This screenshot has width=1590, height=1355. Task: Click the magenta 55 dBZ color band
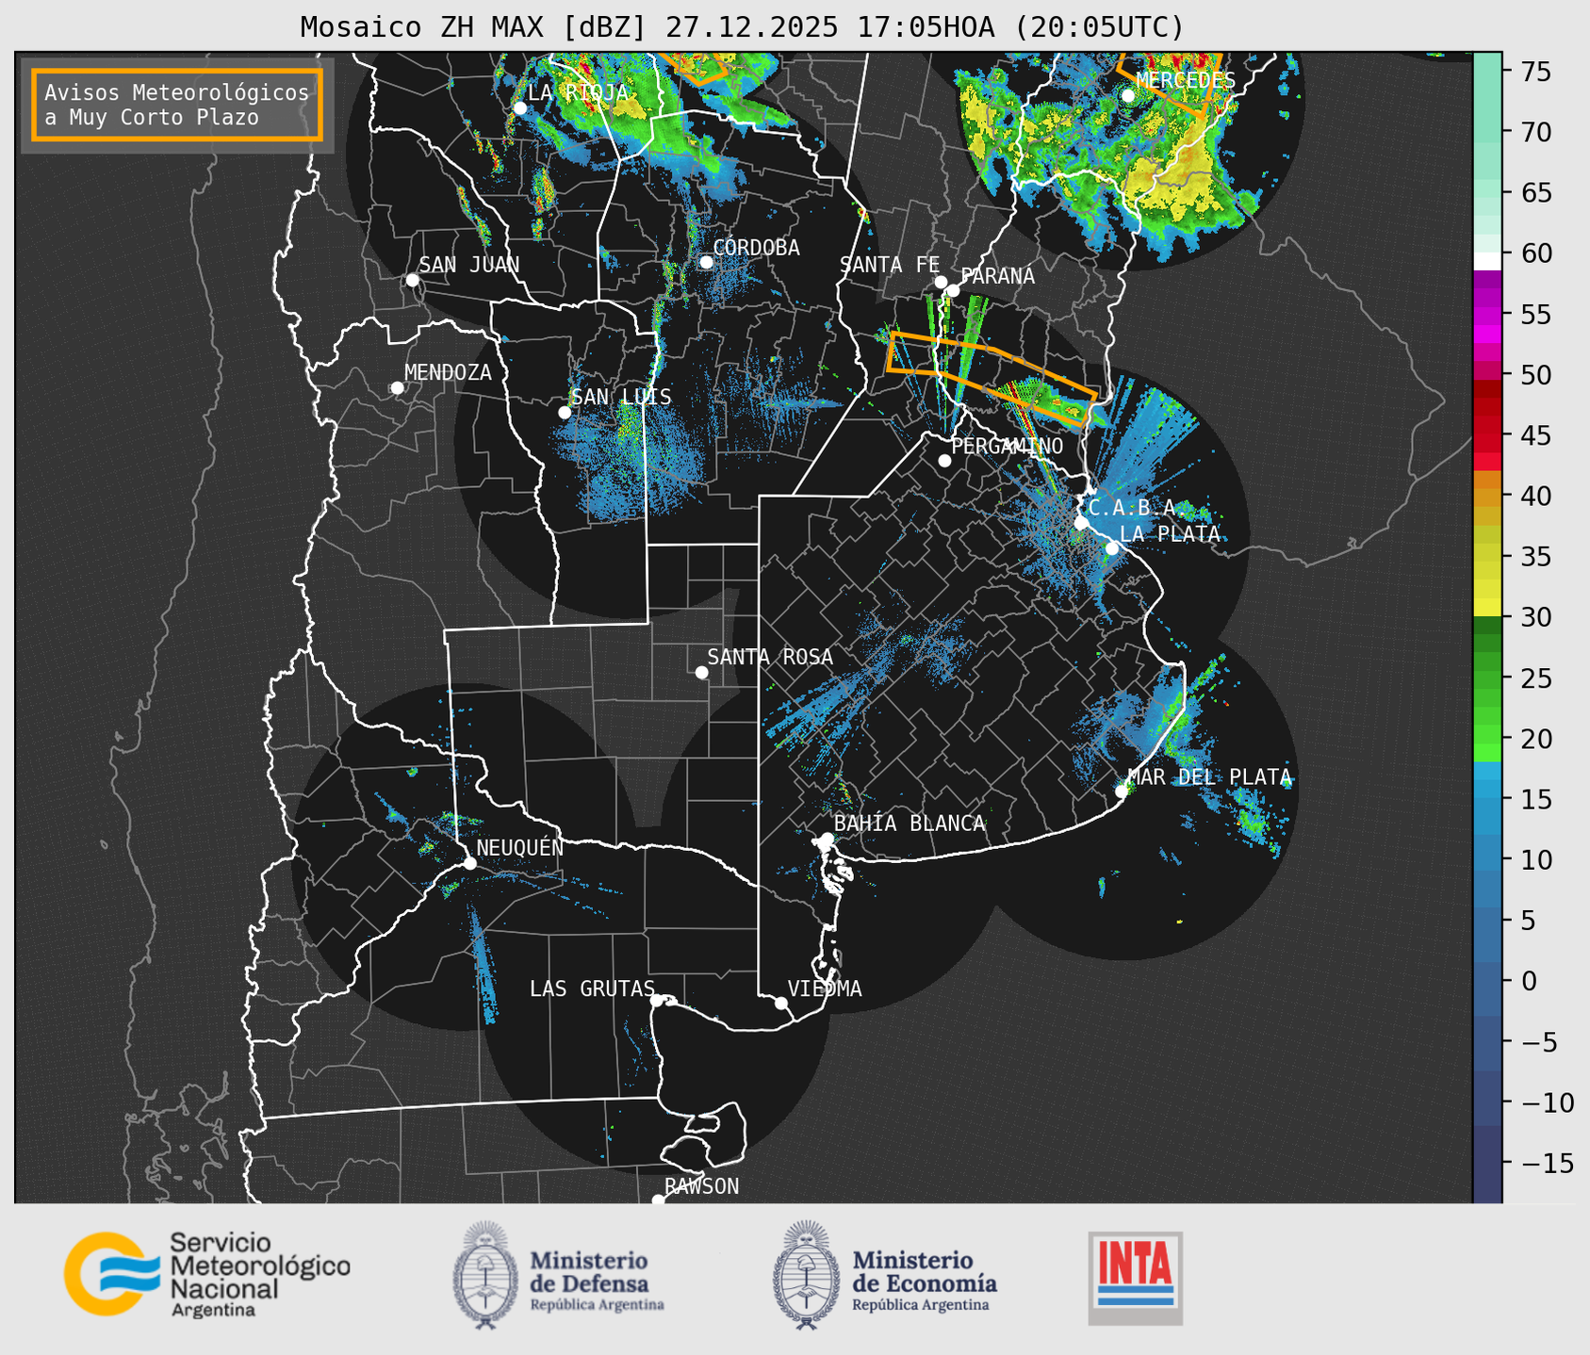[1487, 314]
